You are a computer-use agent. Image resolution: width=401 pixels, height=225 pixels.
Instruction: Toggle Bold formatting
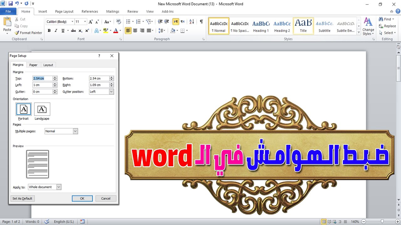point(49,31)
